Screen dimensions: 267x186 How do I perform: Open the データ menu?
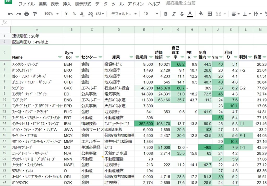101,4
